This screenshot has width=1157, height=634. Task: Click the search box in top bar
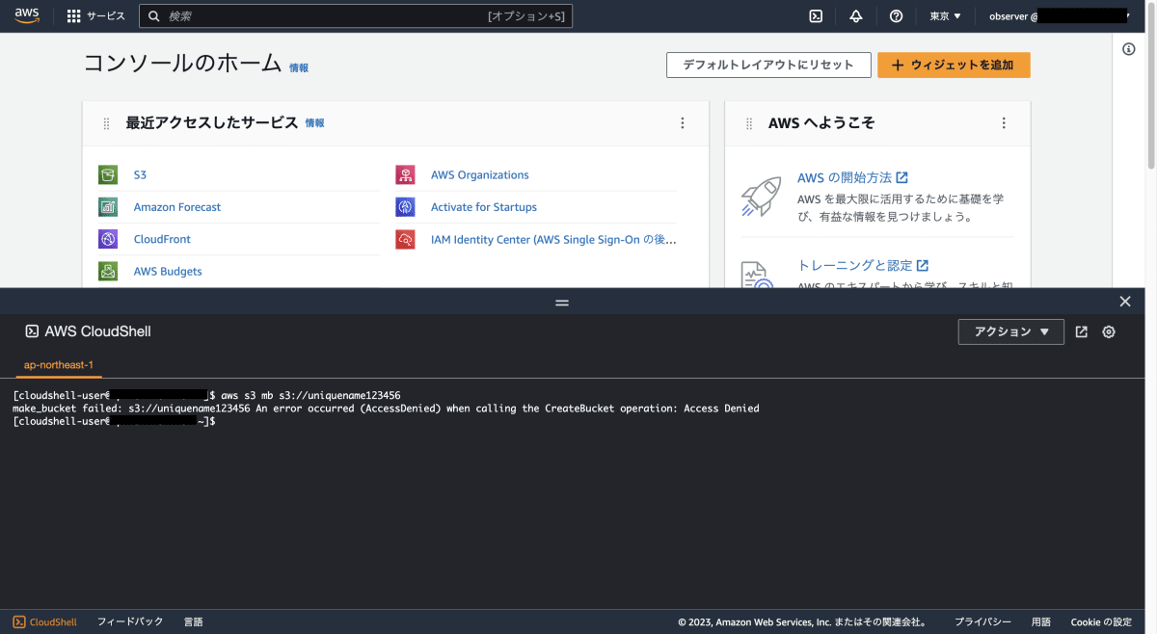point(356,15)
